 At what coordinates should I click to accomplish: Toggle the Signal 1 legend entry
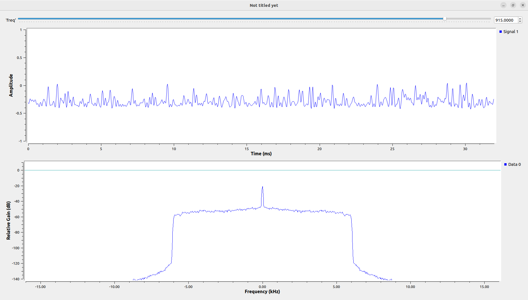(509, 32)
